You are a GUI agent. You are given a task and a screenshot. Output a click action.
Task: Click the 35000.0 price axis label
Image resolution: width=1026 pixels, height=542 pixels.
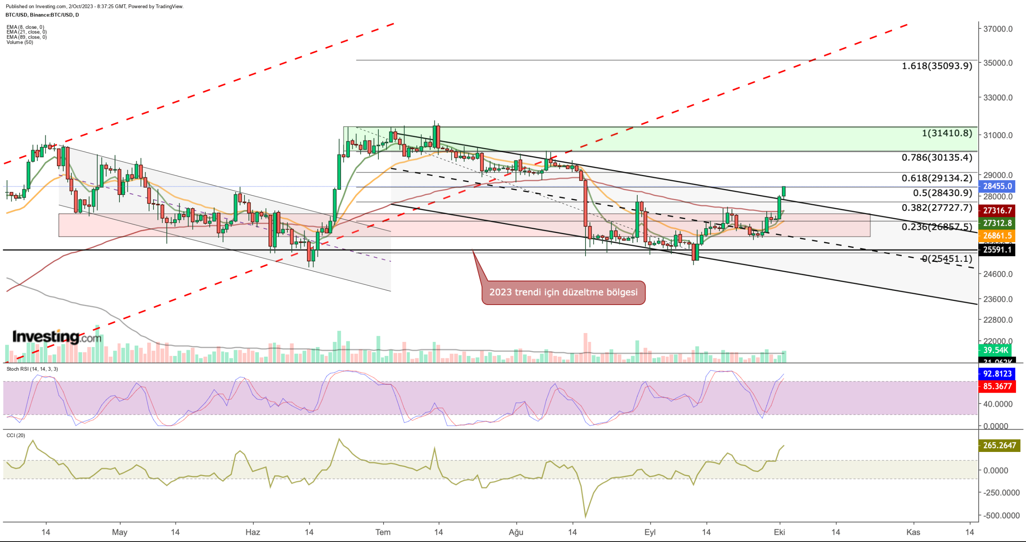[998, 63]
